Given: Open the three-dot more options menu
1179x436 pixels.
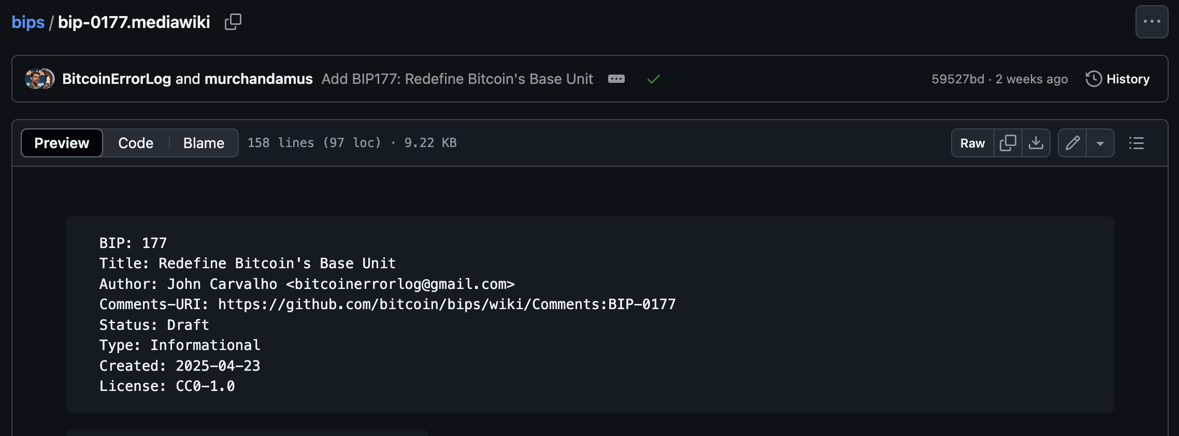Looking at the screenshot, I should [x=1152, y=22].
